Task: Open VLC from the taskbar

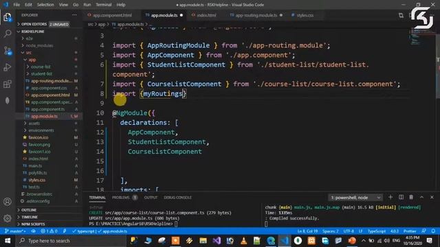Action: (243, 241)
